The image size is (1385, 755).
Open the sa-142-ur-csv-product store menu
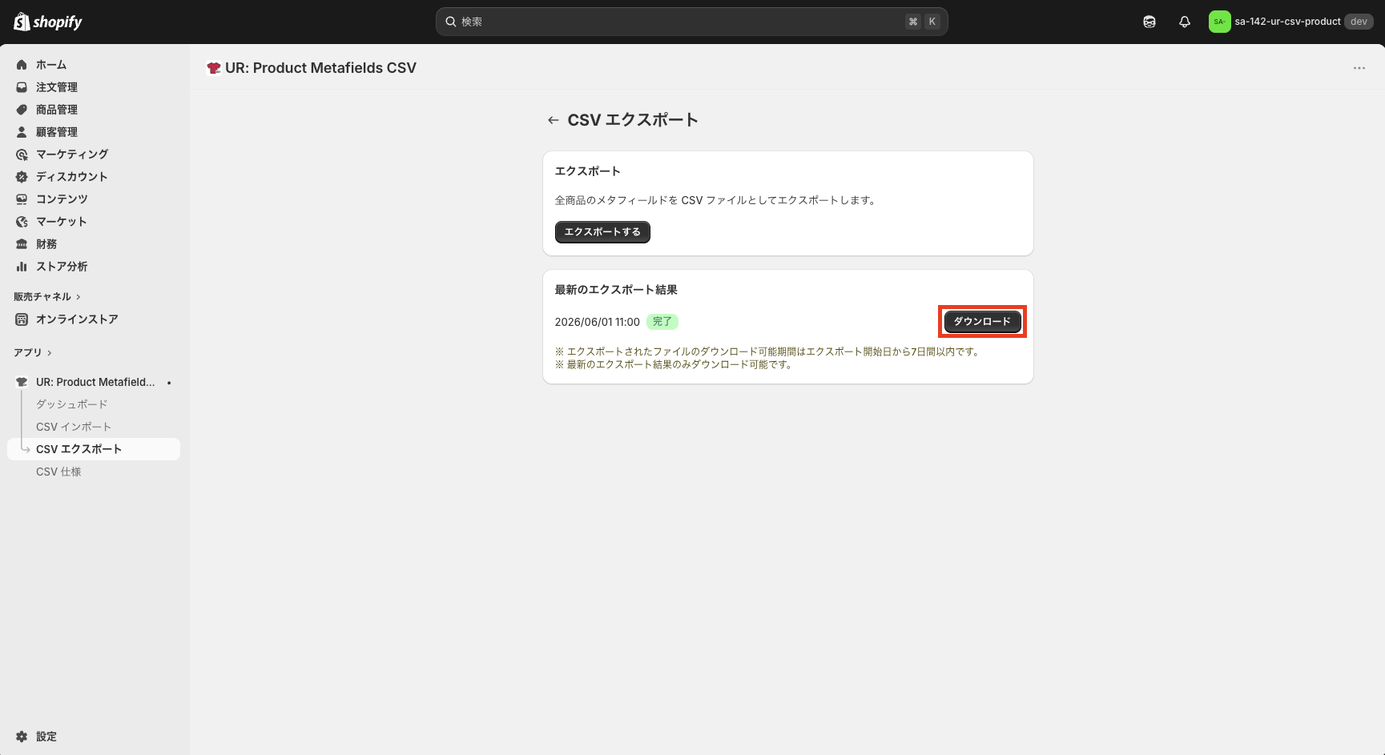1290,22
